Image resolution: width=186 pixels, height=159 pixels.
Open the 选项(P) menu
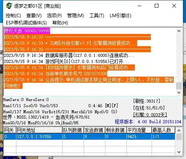pyautogui.click(x=54, y=16)
